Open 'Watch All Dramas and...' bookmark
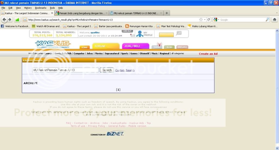The height and width of the screenshot is (150, 279). pos(47,26)
